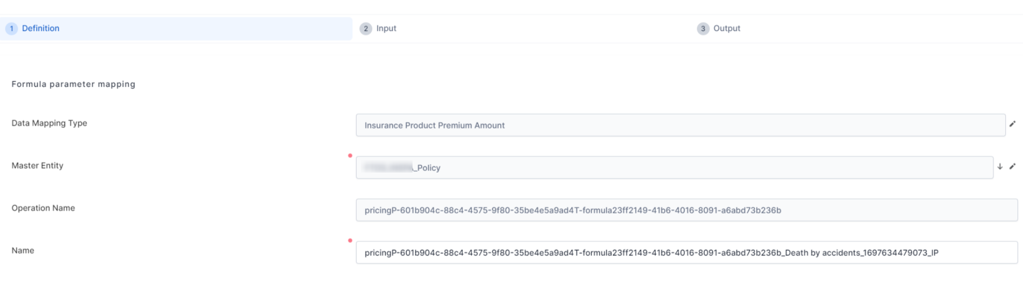1023x286 pixels.
Task: Switch to the Input step tab
Action: pyautogui.click(x=386, y=28)
